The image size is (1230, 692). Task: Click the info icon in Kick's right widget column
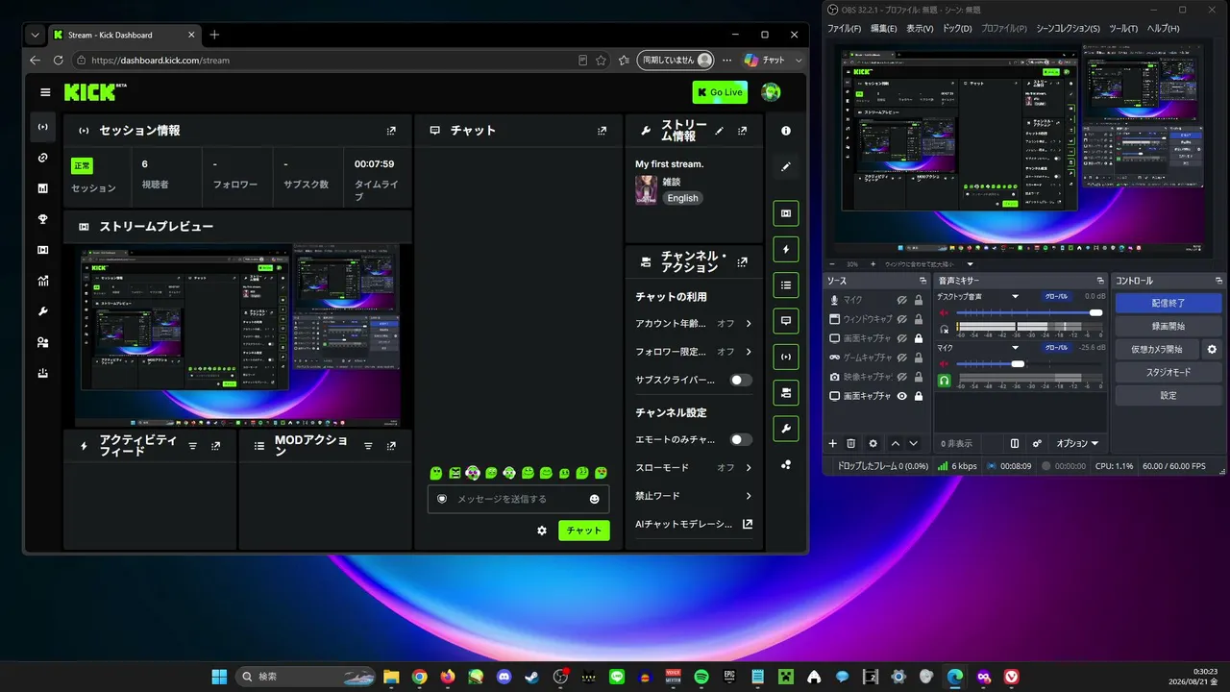click(786, 131)
